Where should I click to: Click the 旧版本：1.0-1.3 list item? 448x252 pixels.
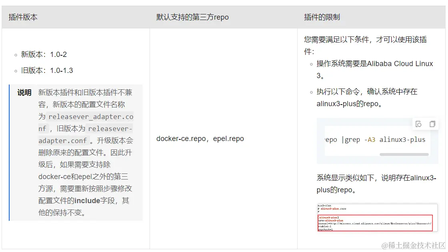(x=47, y=71)
